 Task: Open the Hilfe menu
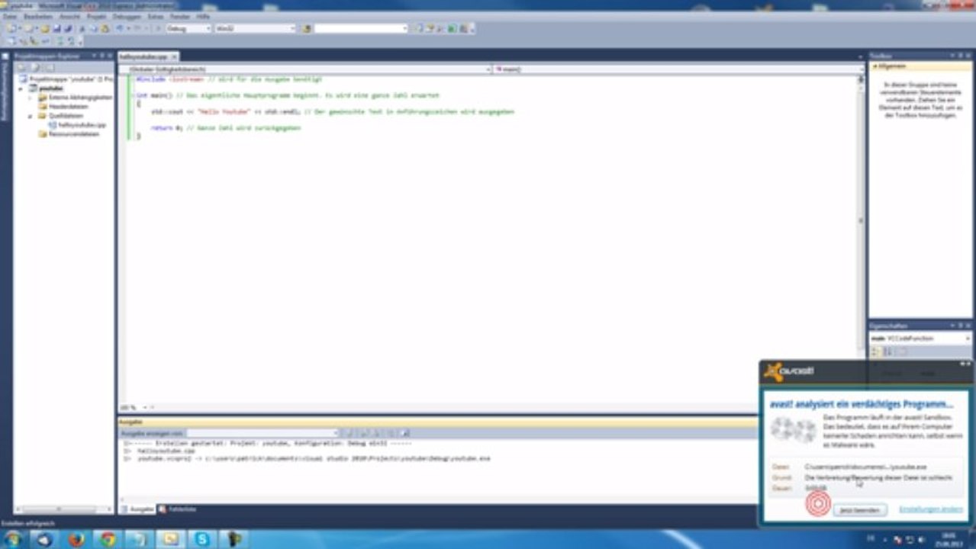tap(203, 16)
